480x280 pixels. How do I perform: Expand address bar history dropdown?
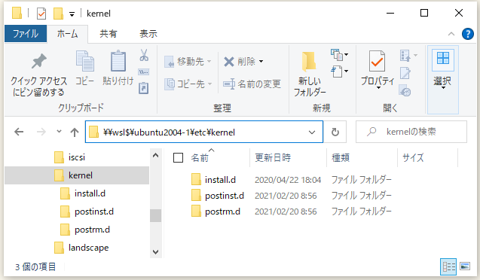tap(312, 132)
